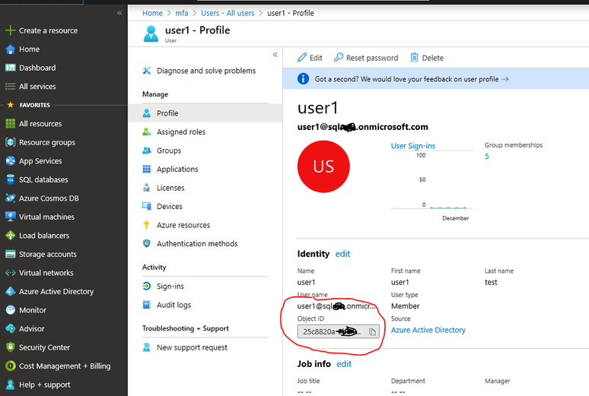The height and width of the screenshot is (396, 589).
Task: Click the user1 - Profile blade user icon
Action: pyautogui.click(x=151, y=33)
